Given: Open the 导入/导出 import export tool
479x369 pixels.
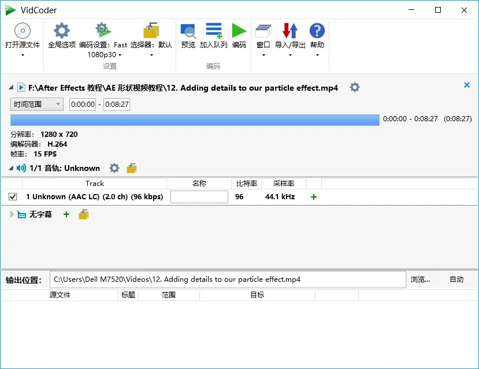Looking at the screenshot, I should coord(290,38).
